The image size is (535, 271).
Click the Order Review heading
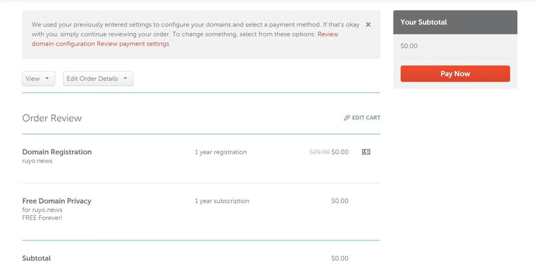[52, 118]
